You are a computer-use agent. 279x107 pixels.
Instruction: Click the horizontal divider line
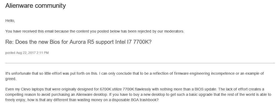(x=140, y=63)
